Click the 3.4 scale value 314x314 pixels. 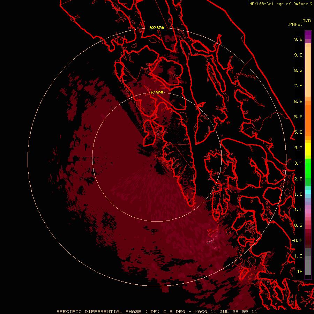pyautogui.click(x=298, y=163)
